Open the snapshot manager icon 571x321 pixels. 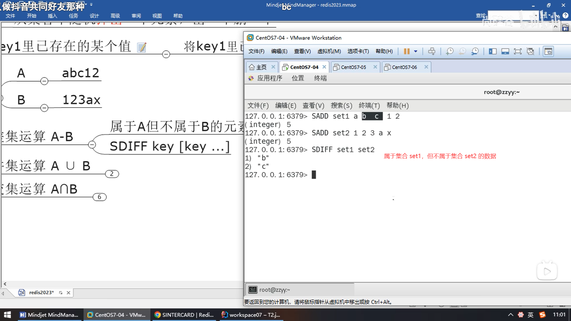tap(475, 51)
